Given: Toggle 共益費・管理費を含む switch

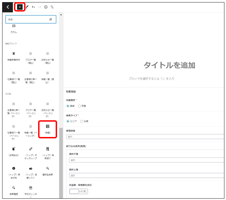Looking at the screenshot, I should [x=78, y=192].
